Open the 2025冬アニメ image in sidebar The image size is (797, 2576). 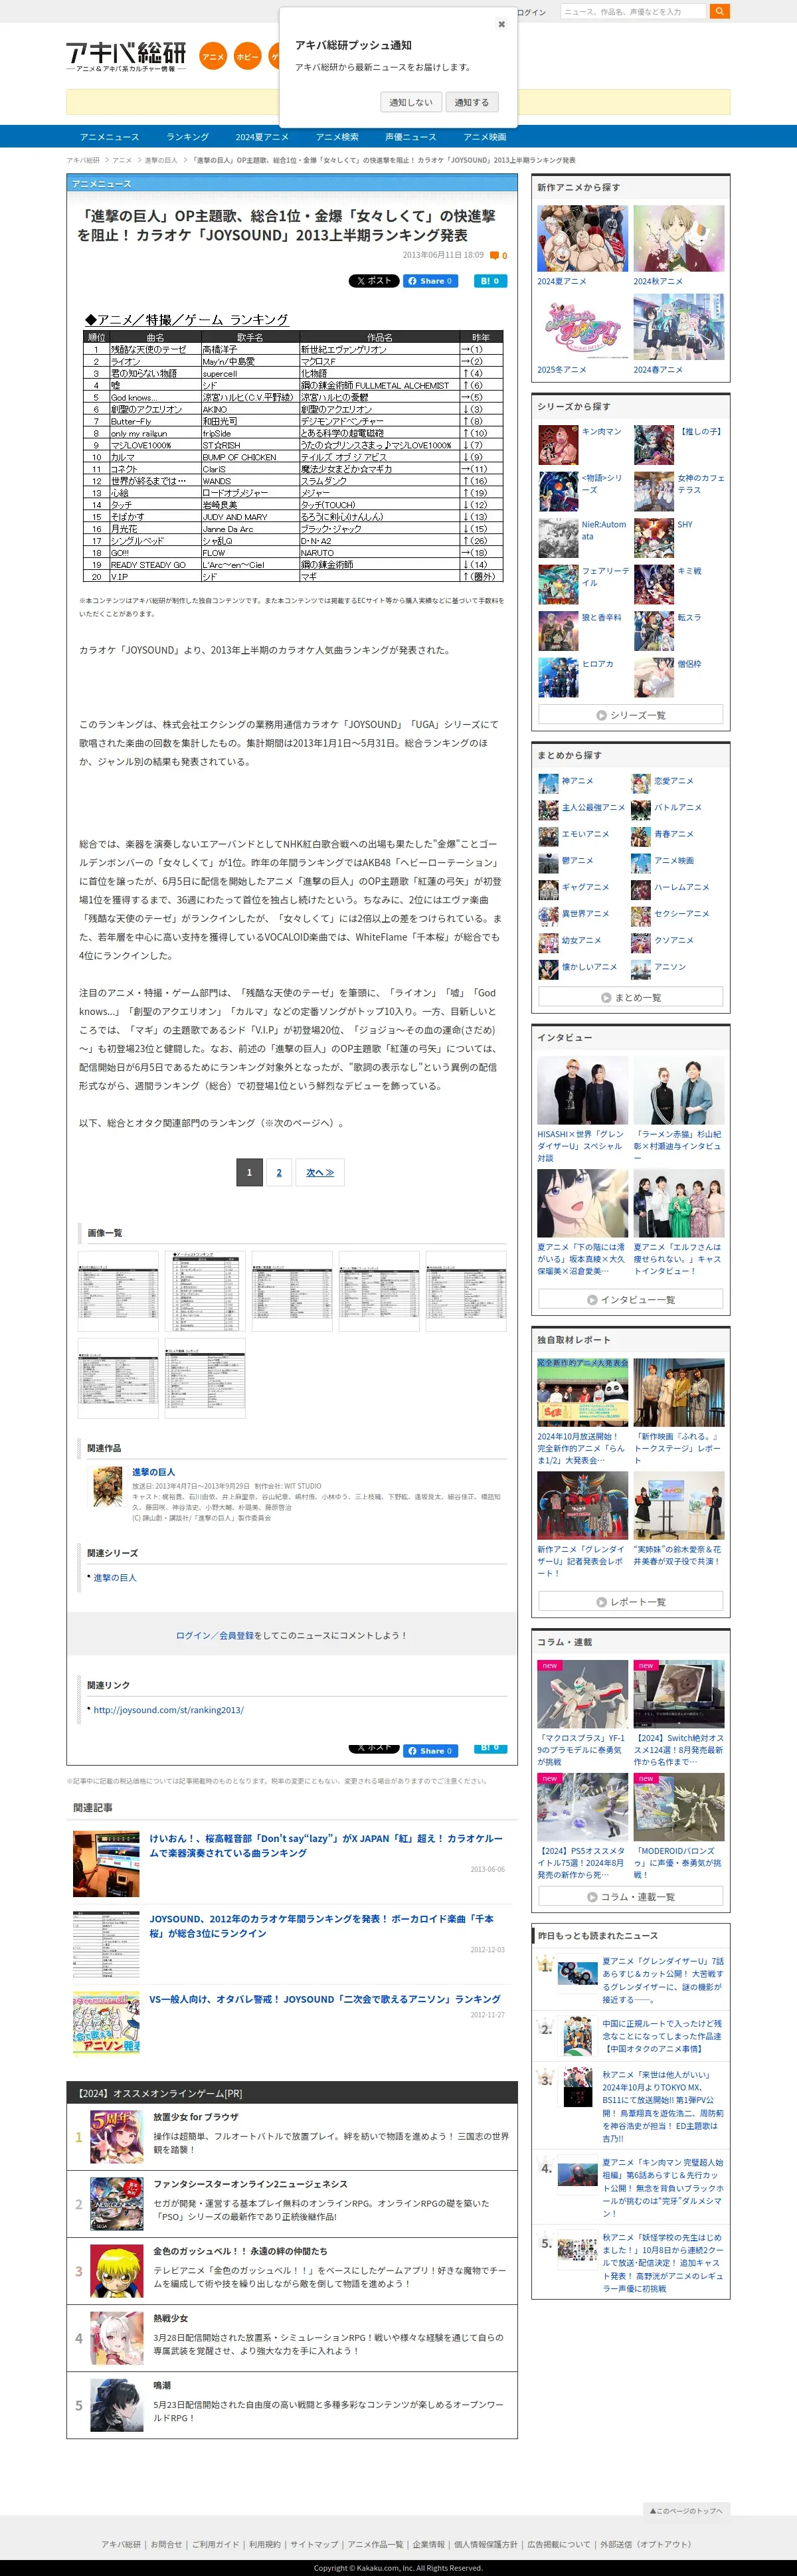pos(583,327)
